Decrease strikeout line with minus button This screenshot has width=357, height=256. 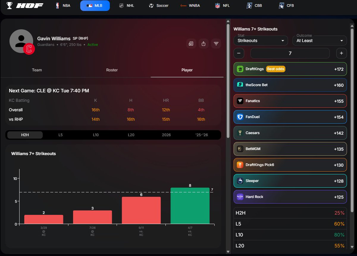click(x=239, y=53)
